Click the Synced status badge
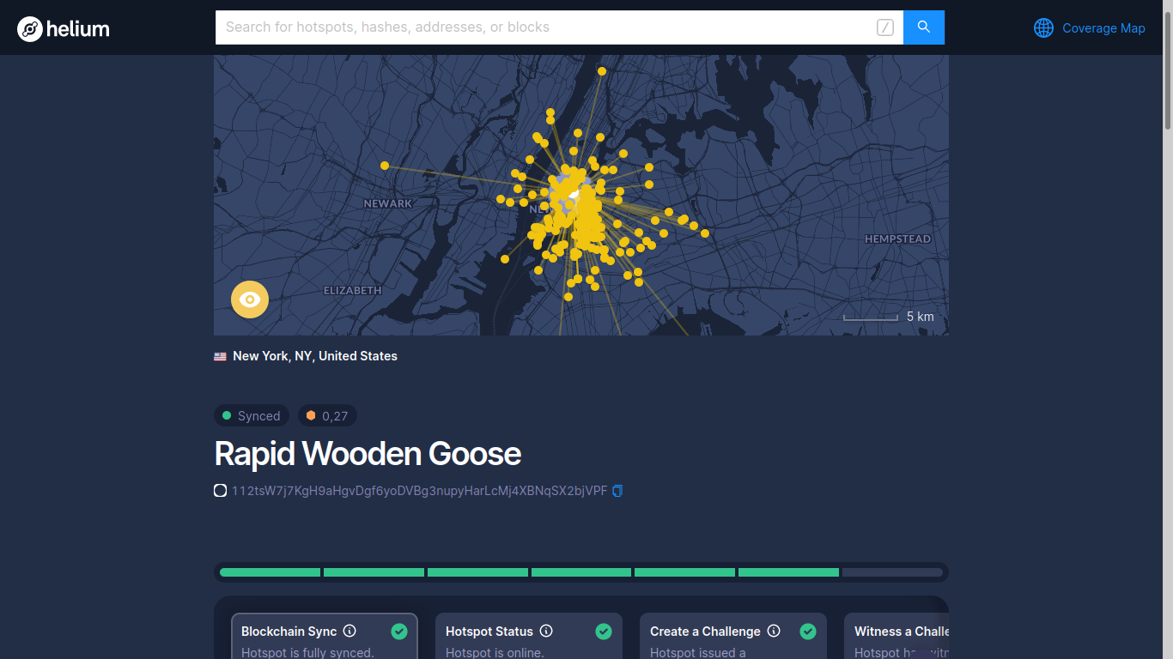Viewport: 1173px width, 659px height. click(x=252, y=416)
